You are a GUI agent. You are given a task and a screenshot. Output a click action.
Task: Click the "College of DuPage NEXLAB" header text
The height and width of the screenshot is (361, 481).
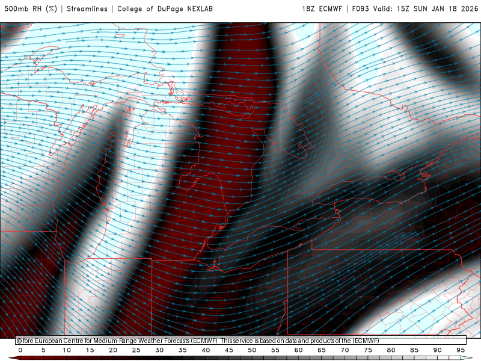pyautogui.click(x=165, y=8)
